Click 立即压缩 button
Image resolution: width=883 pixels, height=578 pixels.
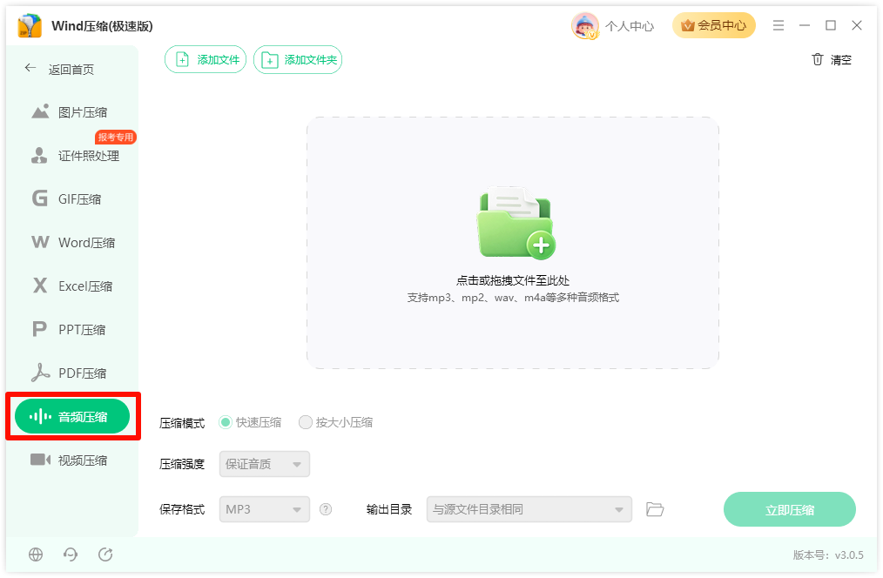coord(790,510)
